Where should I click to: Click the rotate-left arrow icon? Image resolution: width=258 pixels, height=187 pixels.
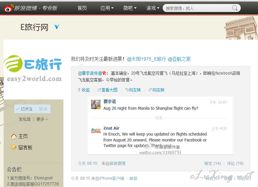tap(127, 90)
